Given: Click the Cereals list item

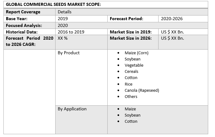Looking at the screenshot, I should [132, 71].
